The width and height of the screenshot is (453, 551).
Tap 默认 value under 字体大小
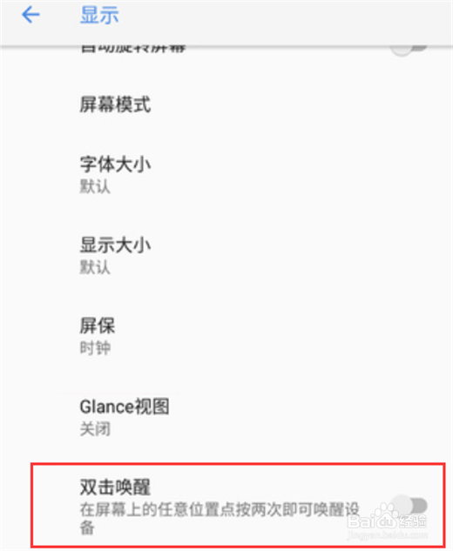tap(95, 186)
